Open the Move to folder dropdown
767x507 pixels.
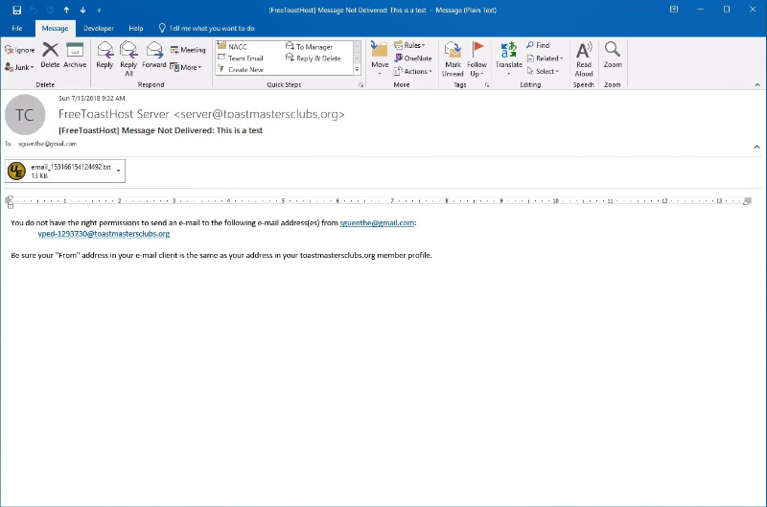(x=380, y=58)
